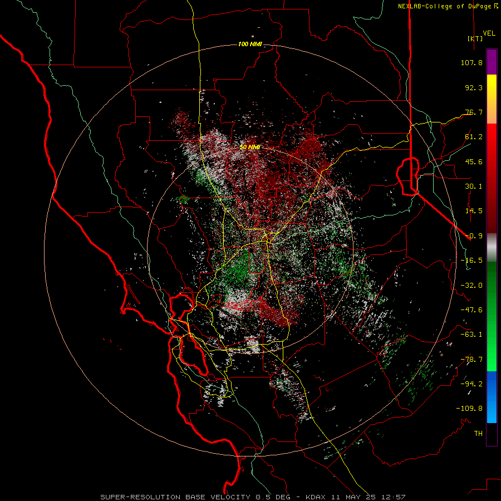Image resolution: width=501 pixels, height=501 pixels.
Task: Select the -109.8 legend value
Action: (469, 409)
